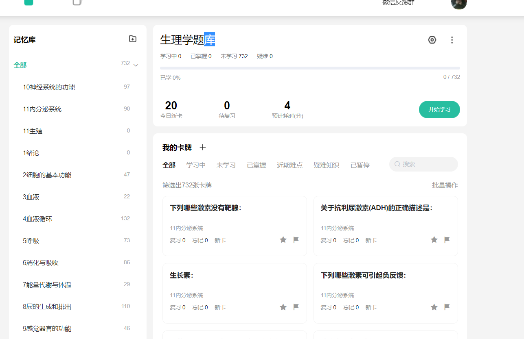Focus the 搜索 input field

423,164
